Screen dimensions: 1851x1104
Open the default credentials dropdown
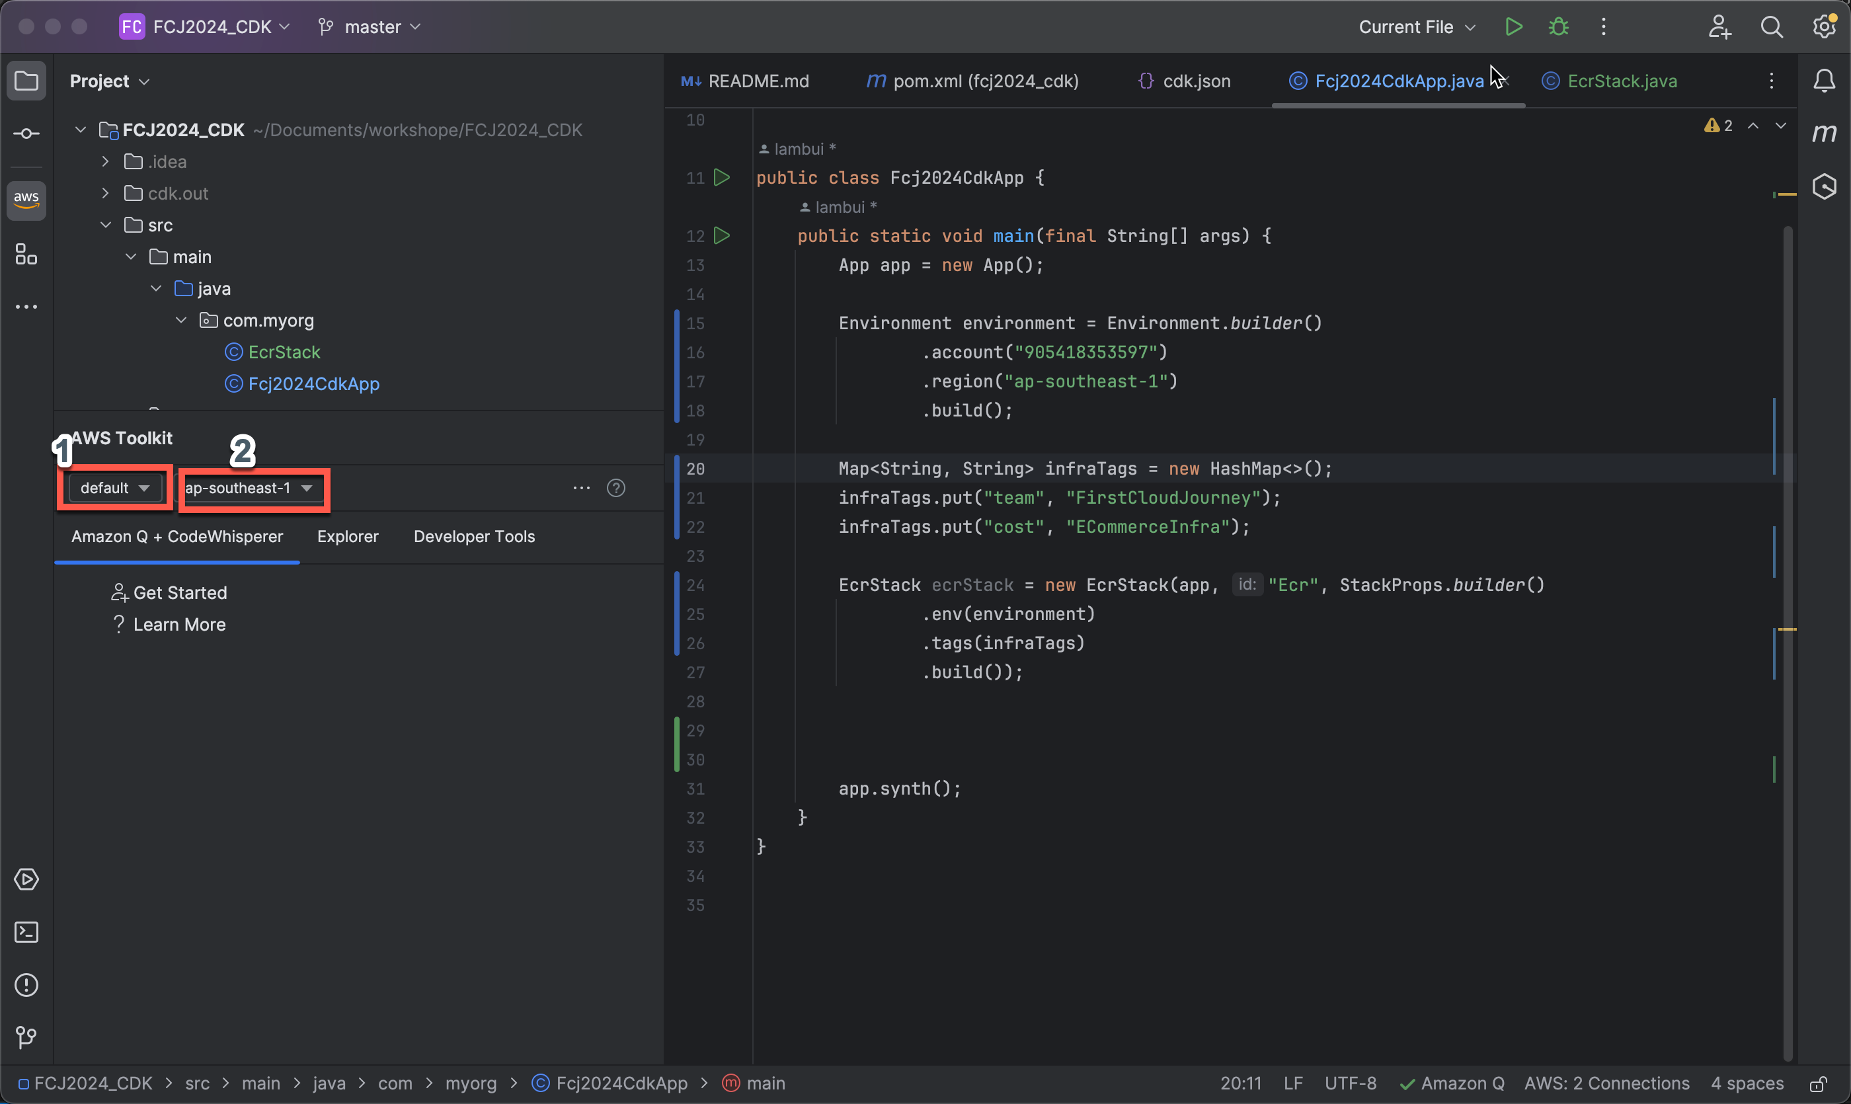coord(114,488)
